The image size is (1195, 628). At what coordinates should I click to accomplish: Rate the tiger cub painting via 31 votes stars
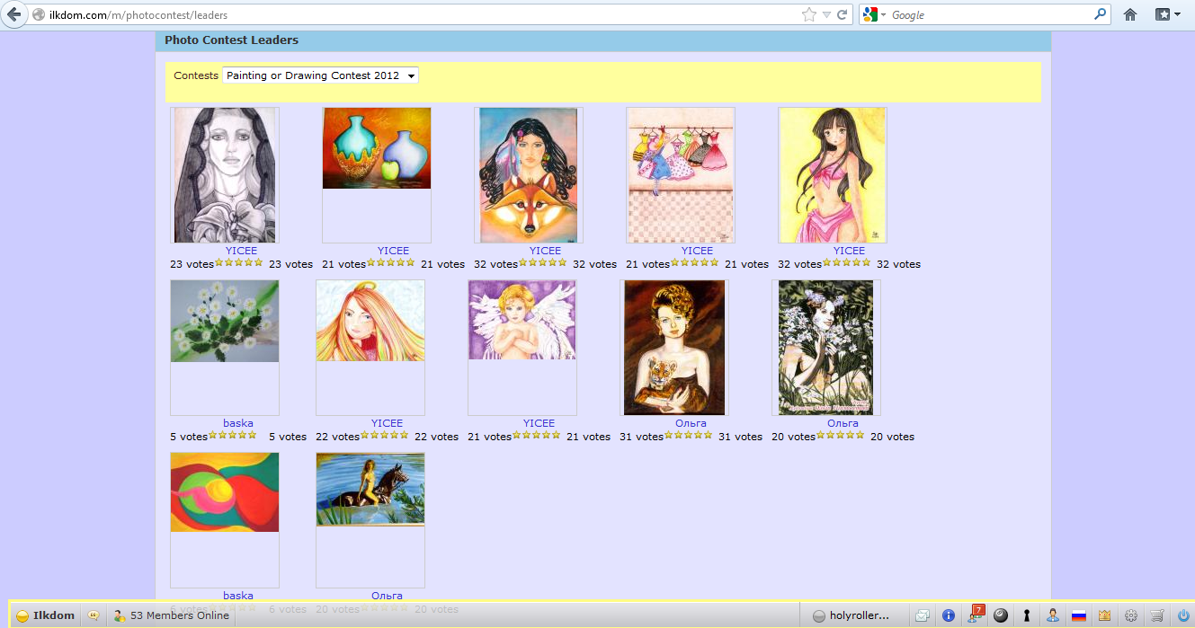coord(688,435)
